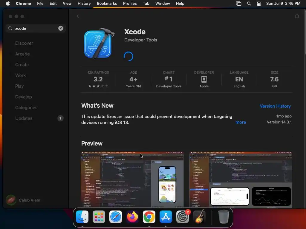306x229 pixels.
Task: Click the Apple developer person icon
Action: [x=204, y=79]
